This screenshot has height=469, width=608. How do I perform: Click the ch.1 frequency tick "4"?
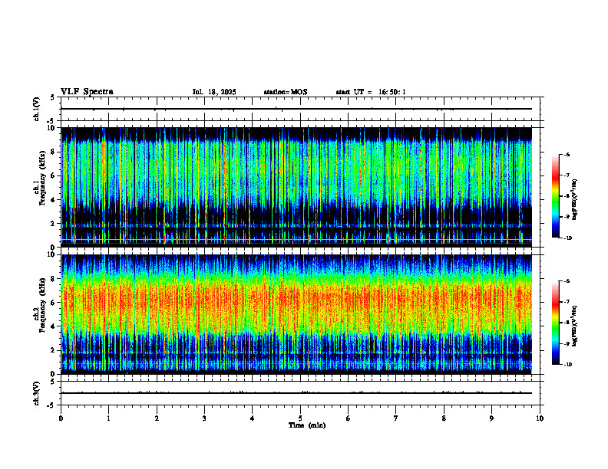coord(54,200)
